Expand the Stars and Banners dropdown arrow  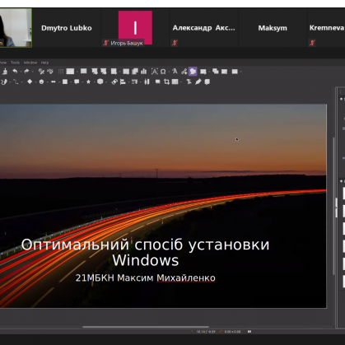click(94, 82)
